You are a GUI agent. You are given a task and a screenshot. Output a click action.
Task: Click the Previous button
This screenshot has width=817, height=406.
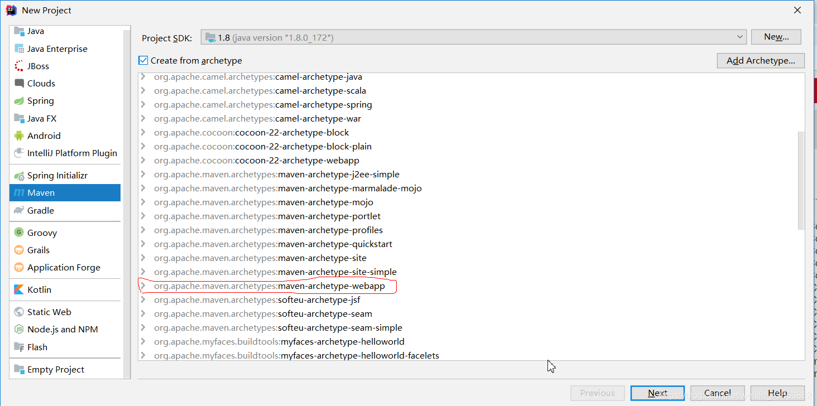click(597, 393)
